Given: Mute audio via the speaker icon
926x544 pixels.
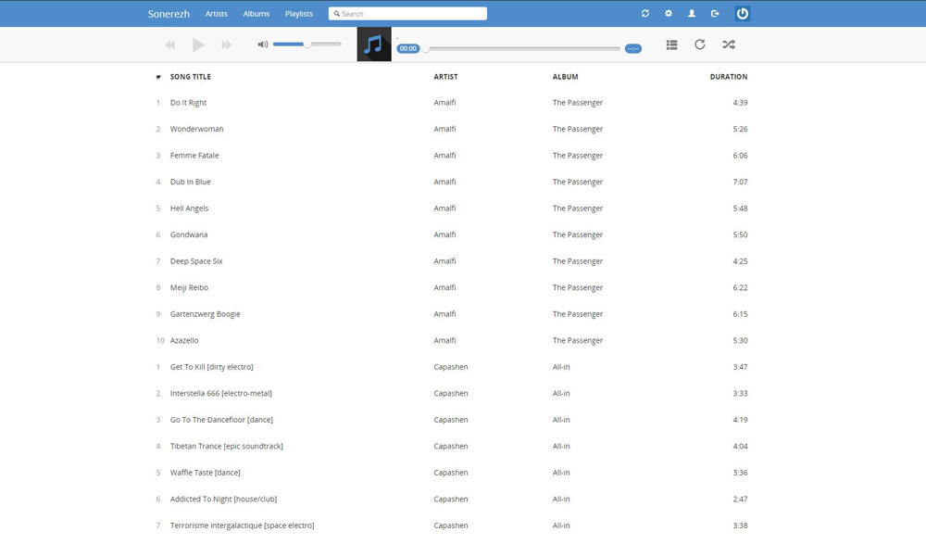Looking at the screenshot, I should click(x=263, y=44).
